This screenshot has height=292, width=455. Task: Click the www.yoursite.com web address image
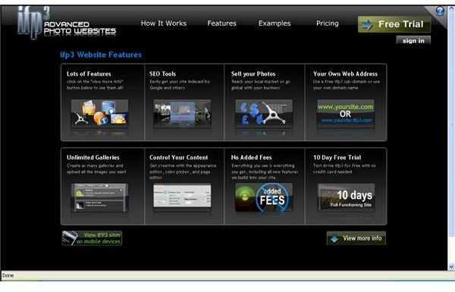pyautogui.click(x=345, y=113)
